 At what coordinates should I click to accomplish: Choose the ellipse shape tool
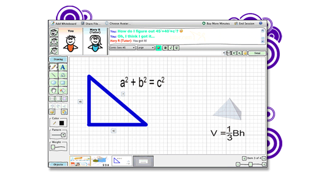[53, 83]
